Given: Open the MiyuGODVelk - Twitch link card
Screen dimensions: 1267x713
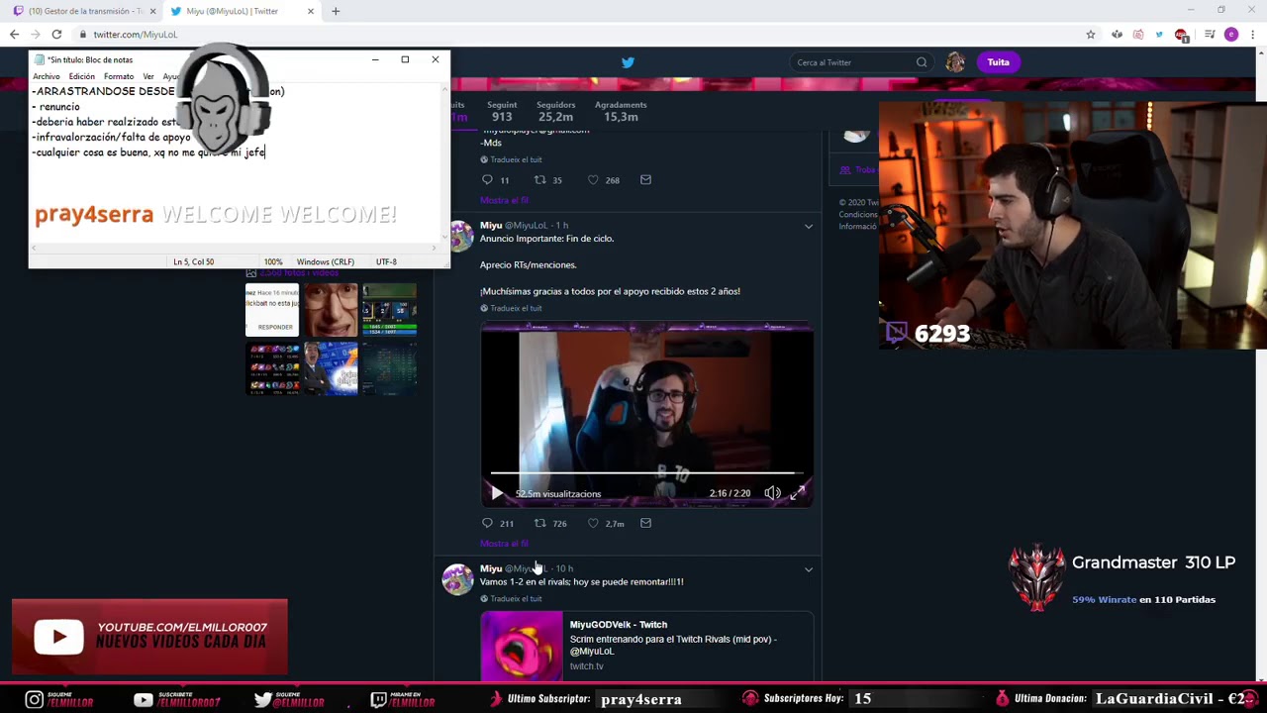Looking at the screenshot, I should tap(647, 646).
